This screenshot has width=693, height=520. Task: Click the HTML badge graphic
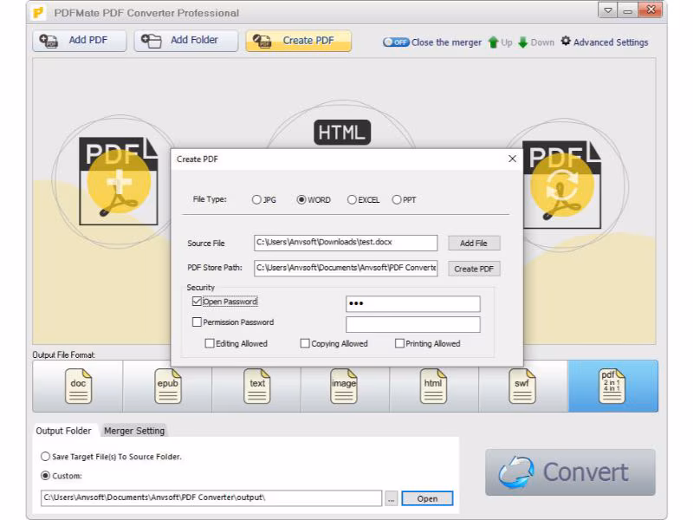click(x=342, y=133)
